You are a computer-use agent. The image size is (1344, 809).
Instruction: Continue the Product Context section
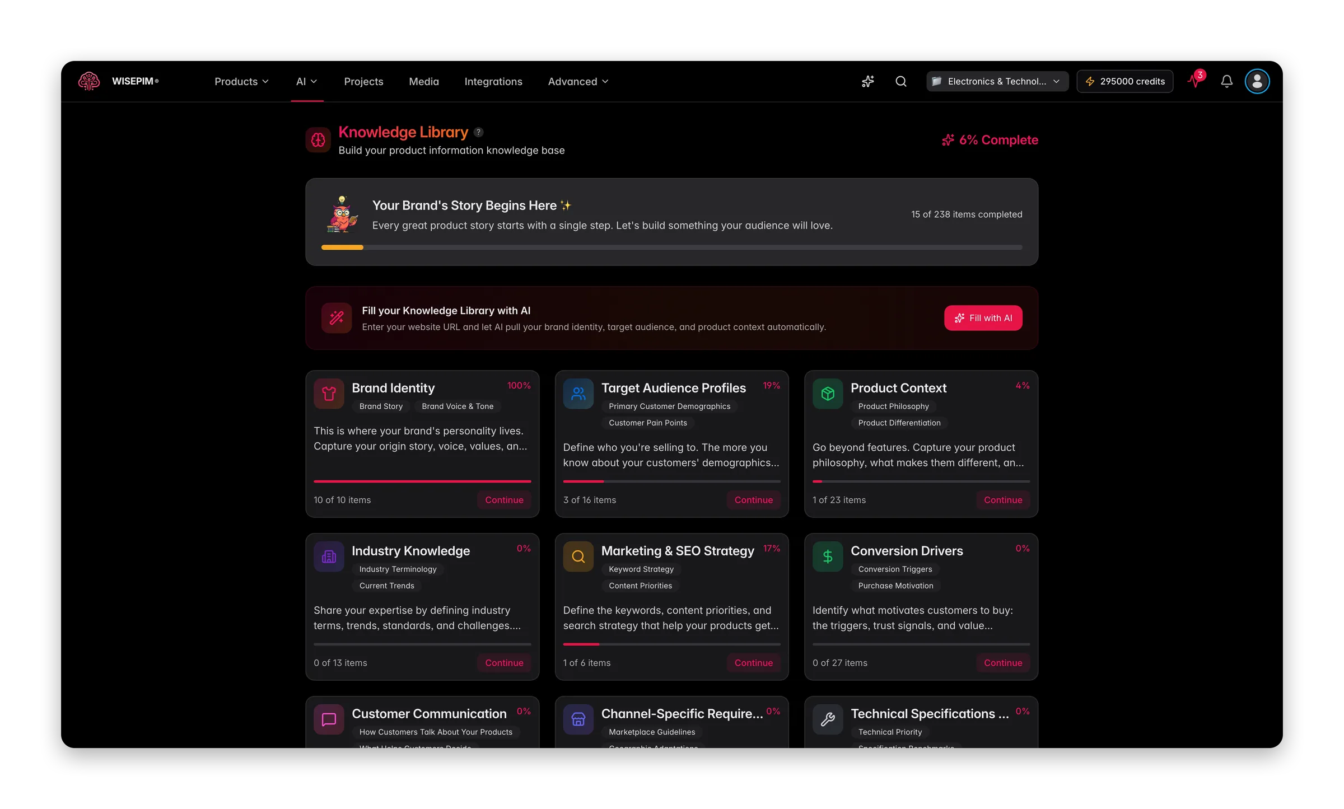pos(1003,500)
